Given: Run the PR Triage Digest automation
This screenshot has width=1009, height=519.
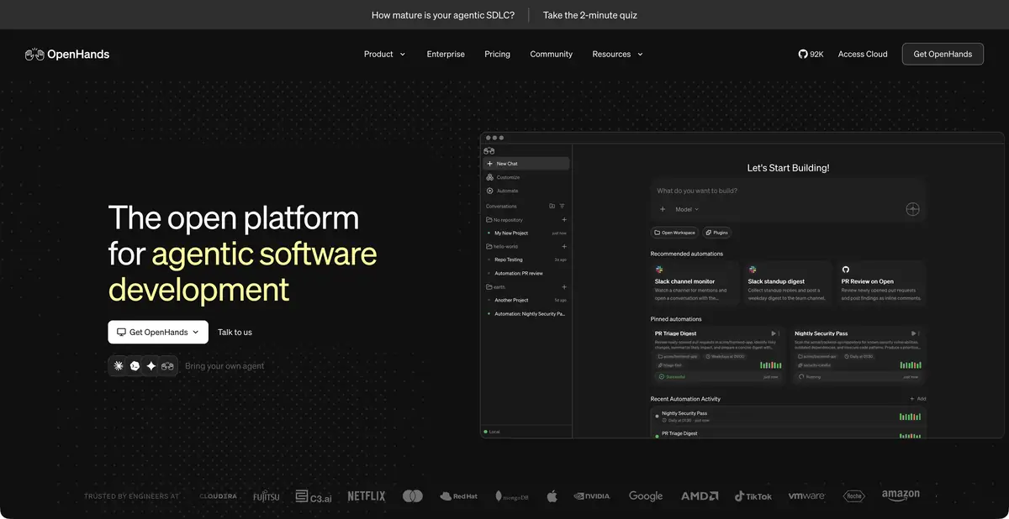Looking at the screenshot, I should 774,333.
